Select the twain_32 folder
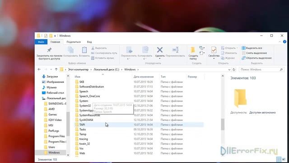Image resolution: width=289 pixels, height=163 pixels. tap(82, 144)
